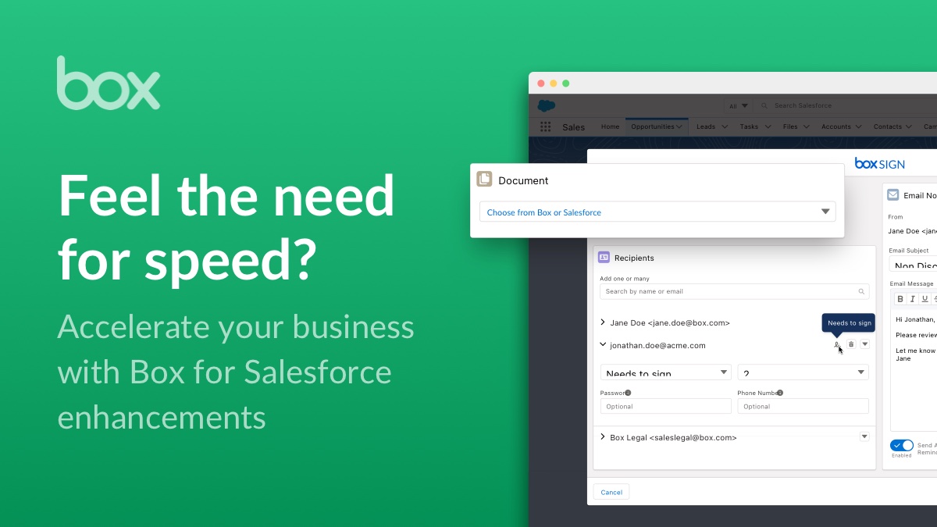
Task: Open the Needs to sign role dropdown
Action: click(665, 372)
